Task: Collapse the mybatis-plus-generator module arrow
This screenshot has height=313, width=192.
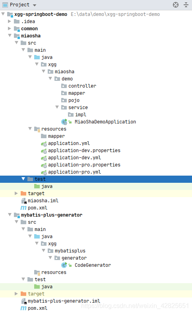Action: [x=10, y=215]
